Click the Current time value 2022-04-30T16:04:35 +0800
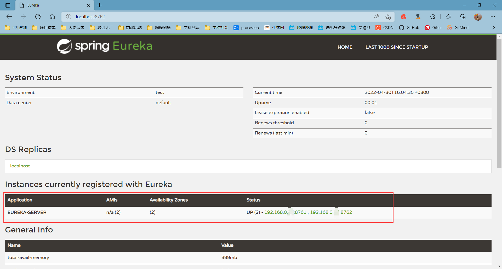The height and width of the screenshot is (269, 502). tap(397, 92)
